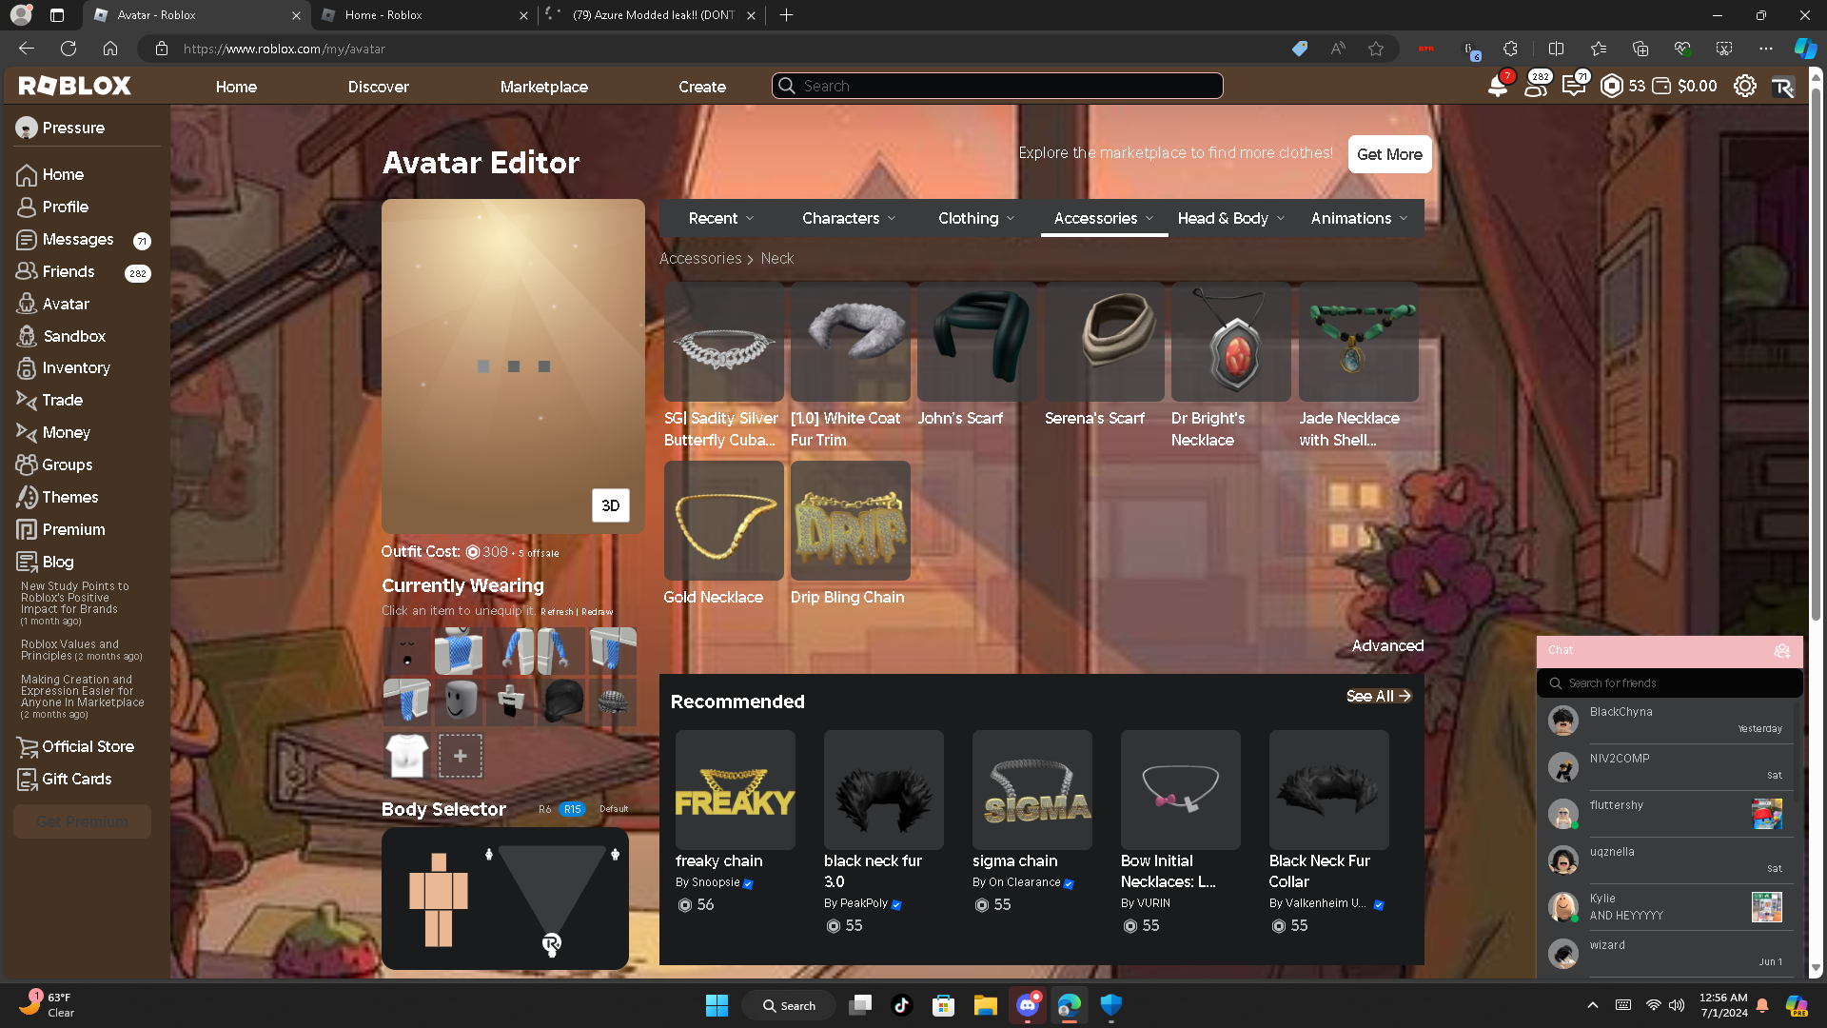Viewport: 1827px width, 1028px height.
Task: Unequip the white t-shirt from Currently Wearing
Action: click(x=407, y=756)
